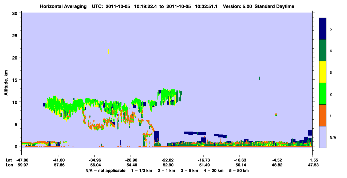
Task: Click latitude value -47.00
Action: pyautogui.click(x=22, y=160)
